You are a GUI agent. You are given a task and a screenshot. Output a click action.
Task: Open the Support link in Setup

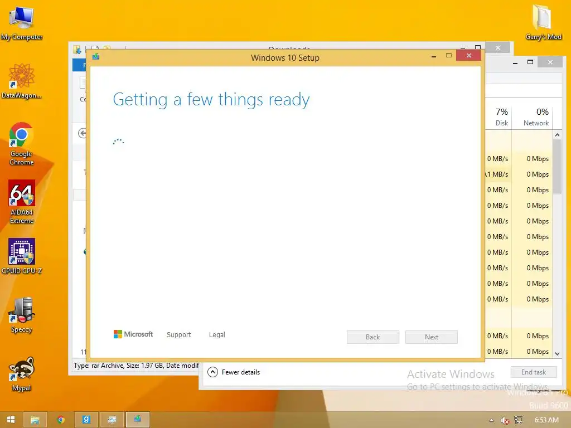coord(179,334)
